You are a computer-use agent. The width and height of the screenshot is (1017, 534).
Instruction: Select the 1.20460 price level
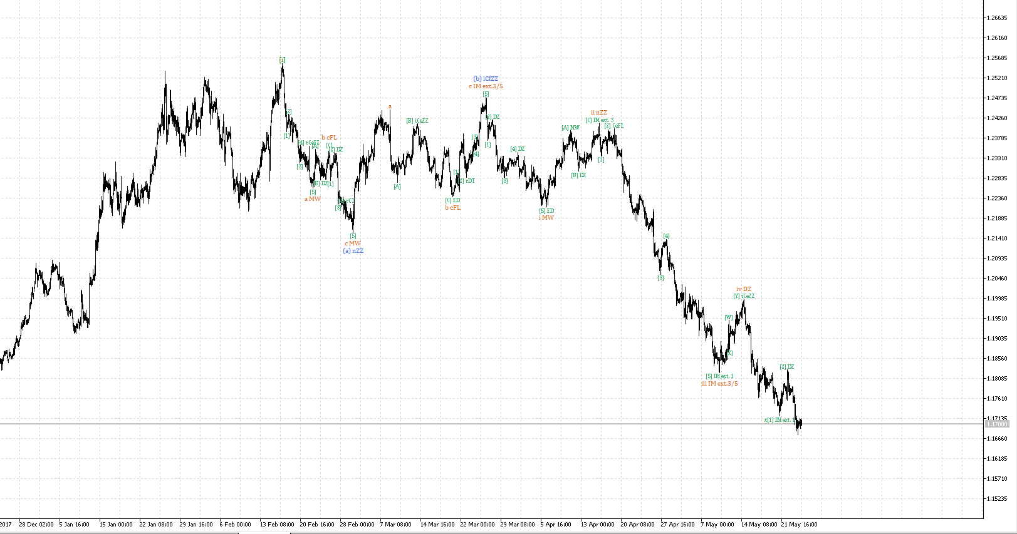point(997,279)
